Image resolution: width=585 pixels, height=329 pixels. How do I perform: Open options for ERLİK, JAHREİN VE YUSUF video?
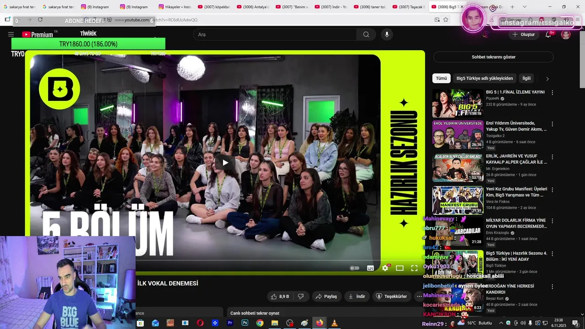(552, 157)
